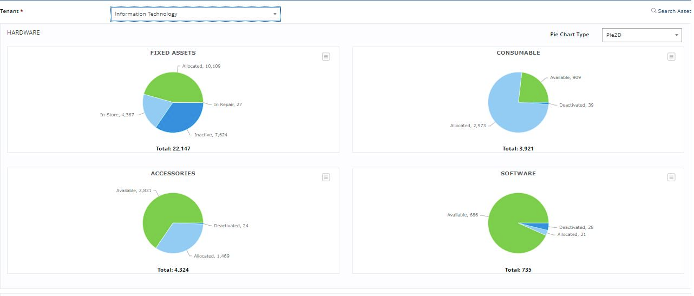Click the 'In Repair, 27' label
Image resolution: width=694 pixels, height=296 pixels.
click(228, 104)
